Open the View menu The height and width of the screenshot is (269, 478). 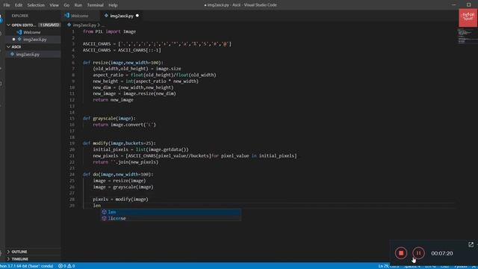(x=54, y=5)
